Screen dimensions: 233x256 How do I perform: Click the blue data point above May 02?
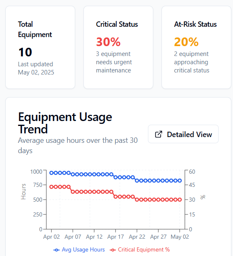tap(180, 181)
